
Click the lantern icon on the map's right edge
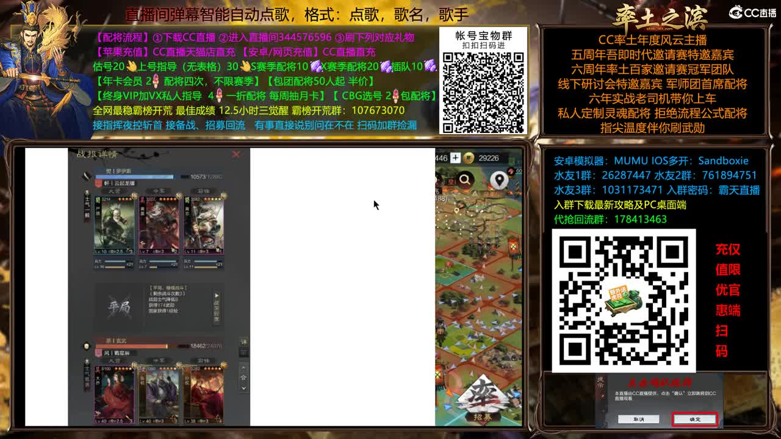[x=514, y=248]
